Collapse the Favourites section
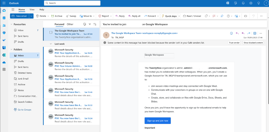The width and height of the screenshot is (269, 132). (12, 24)
